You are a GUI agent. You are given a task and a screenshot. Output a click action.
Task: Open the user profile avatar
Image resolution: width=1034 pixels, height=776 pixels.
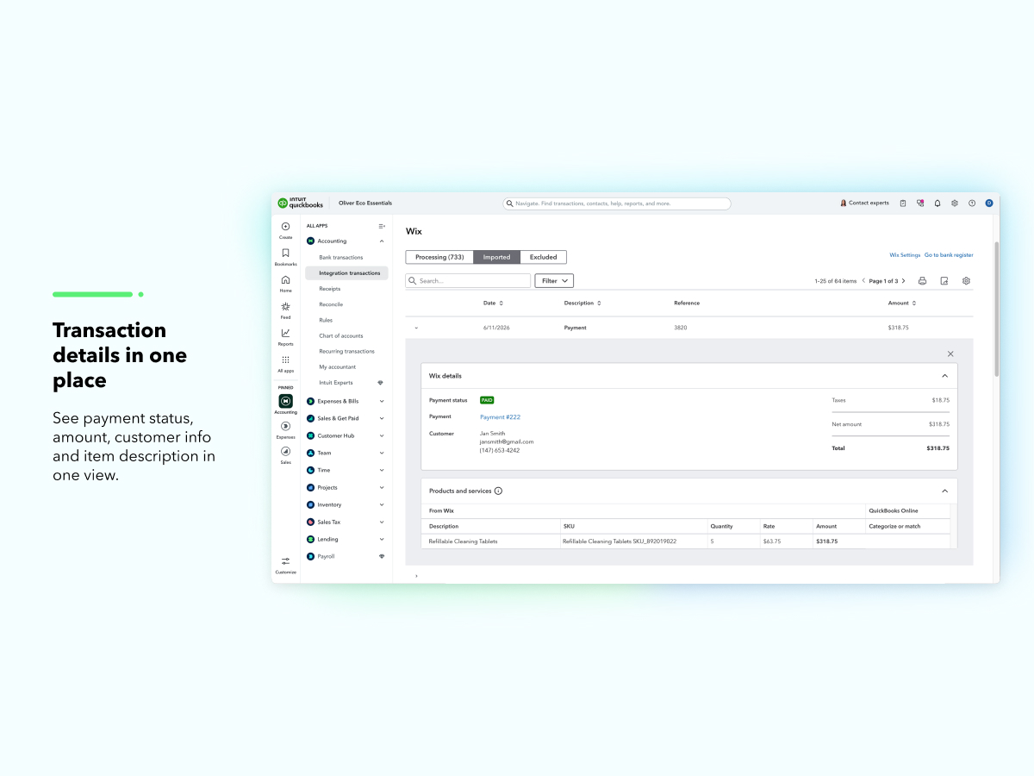point(989,203)
